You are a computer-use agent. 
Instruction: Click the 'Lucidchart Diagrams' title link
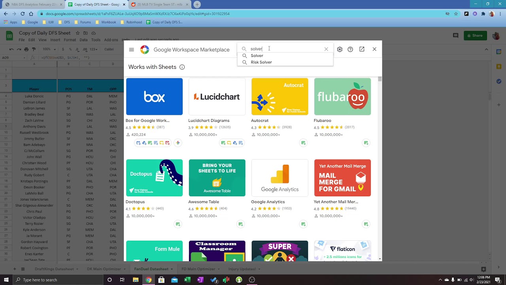(209, 120)
